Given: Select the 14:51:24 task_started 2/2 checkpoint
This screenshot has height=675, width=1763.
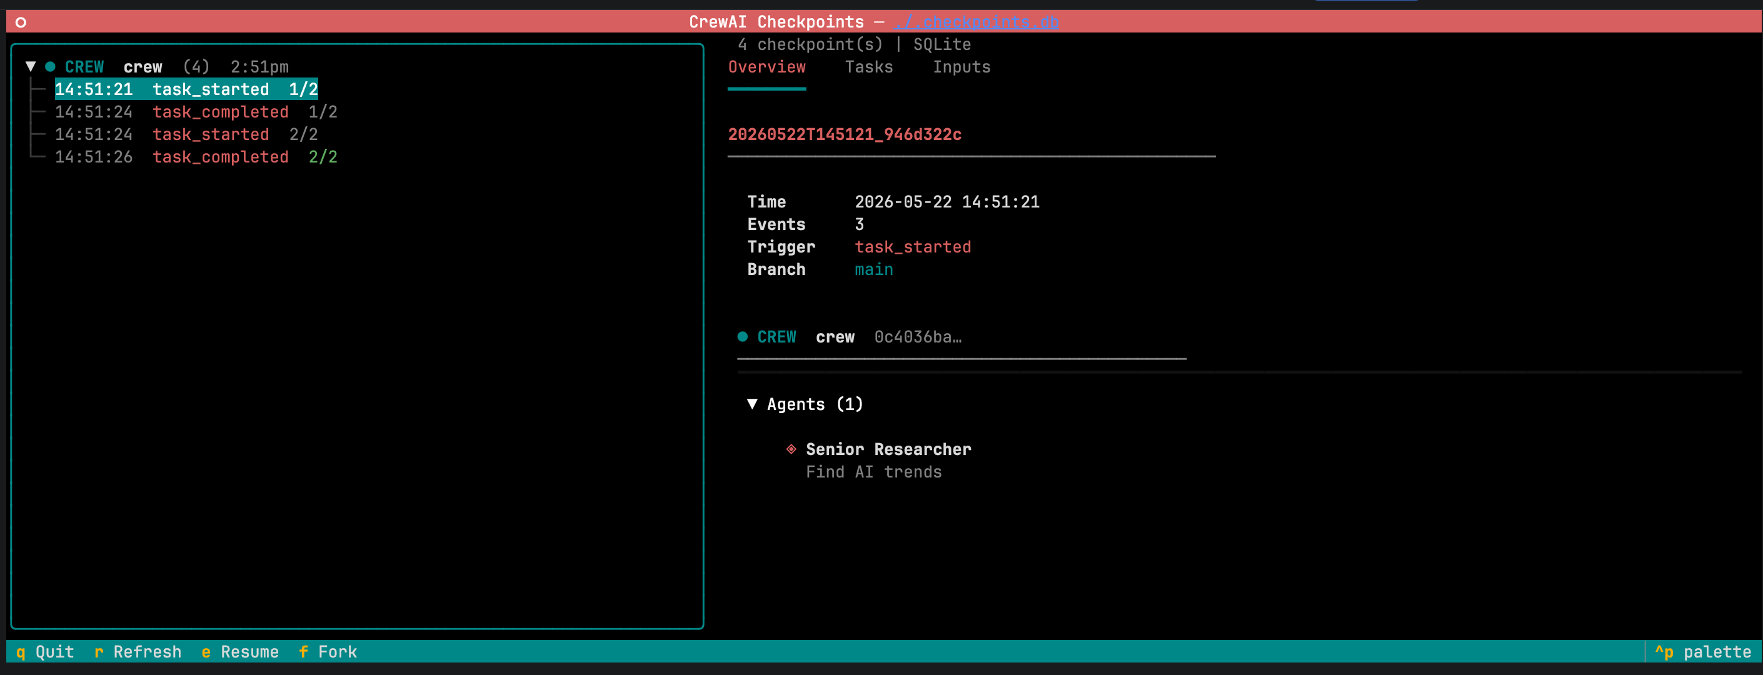Looking at the screenshot, I should 186,134.
